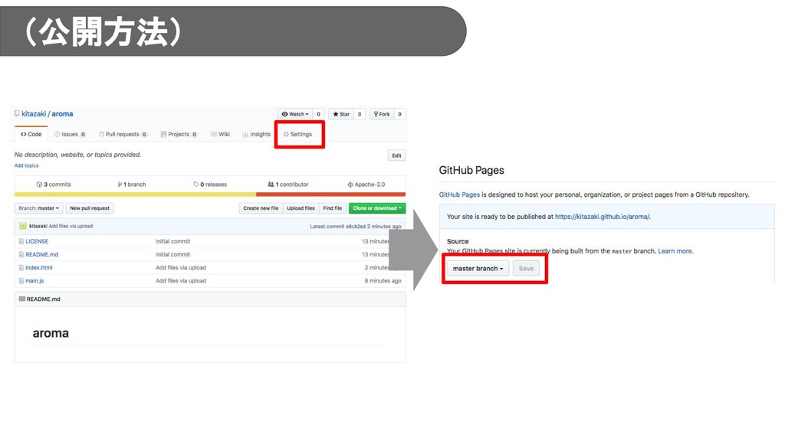The height and width of the screenshot is (441, 785).
Task: Open the Pull requests tab
Action: tap(123, 135)
